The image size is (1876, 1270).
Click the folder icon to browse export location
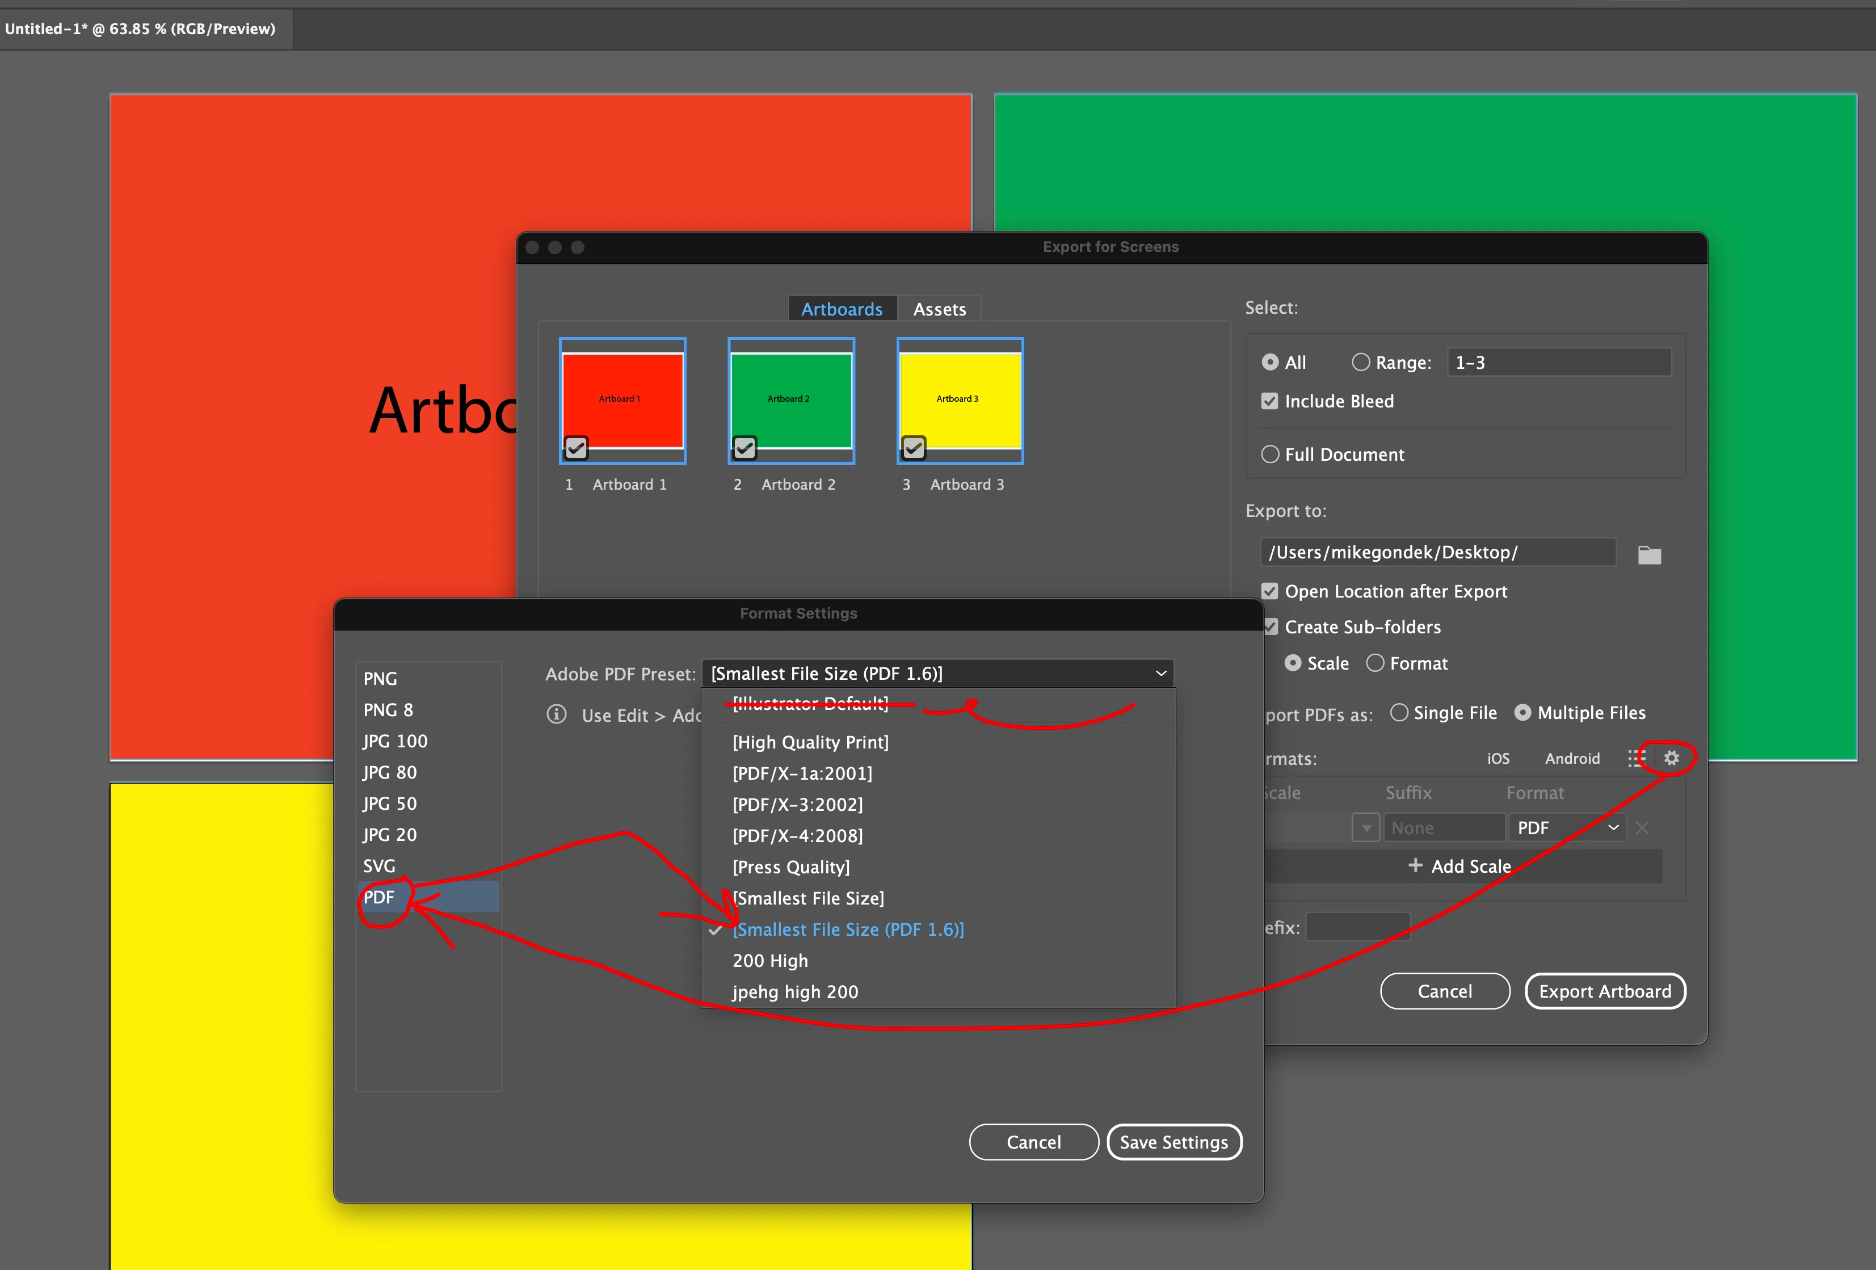[x=1649, y=554]
